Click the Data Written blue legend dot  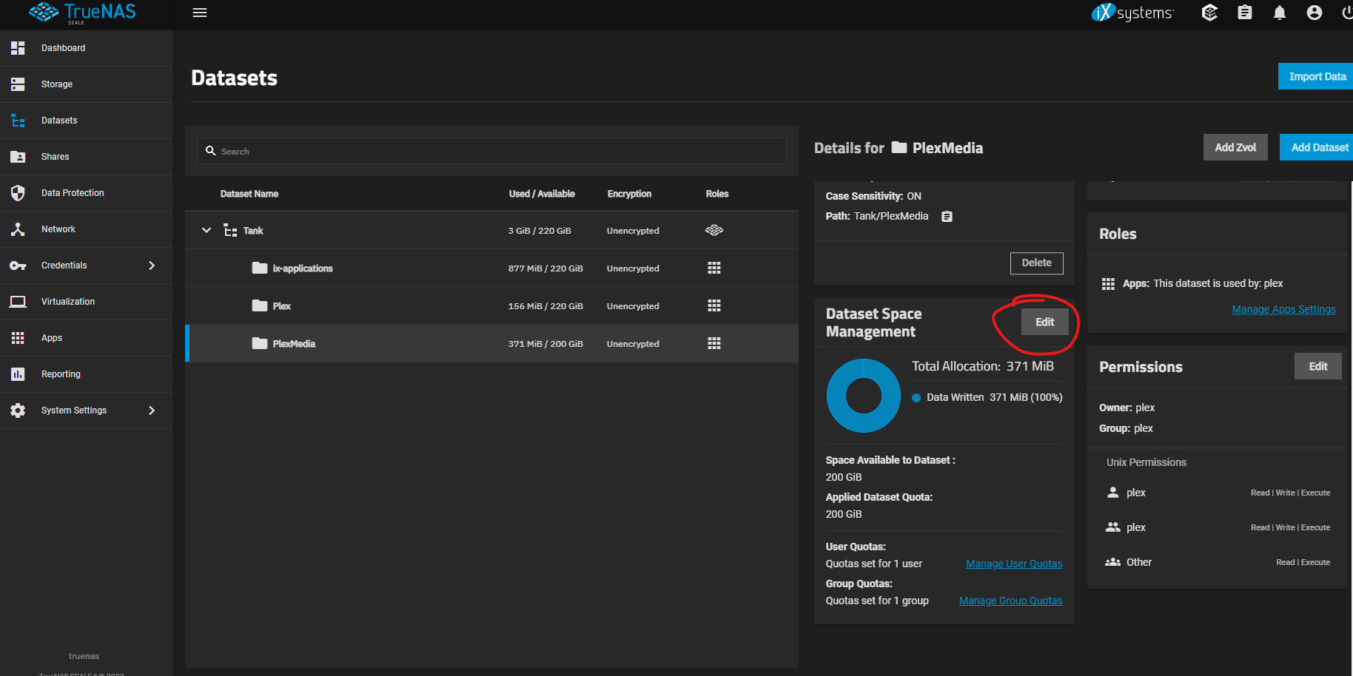point(916,398)
